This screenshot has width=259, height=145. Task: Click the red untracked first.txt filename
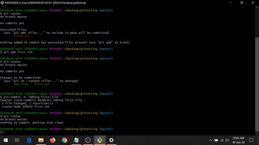pos(21,36)
